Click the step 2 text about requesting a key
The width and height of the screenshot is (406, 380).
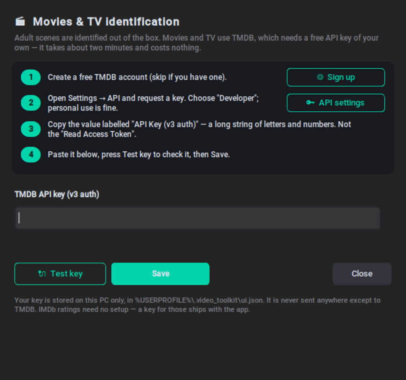point(153,103)
